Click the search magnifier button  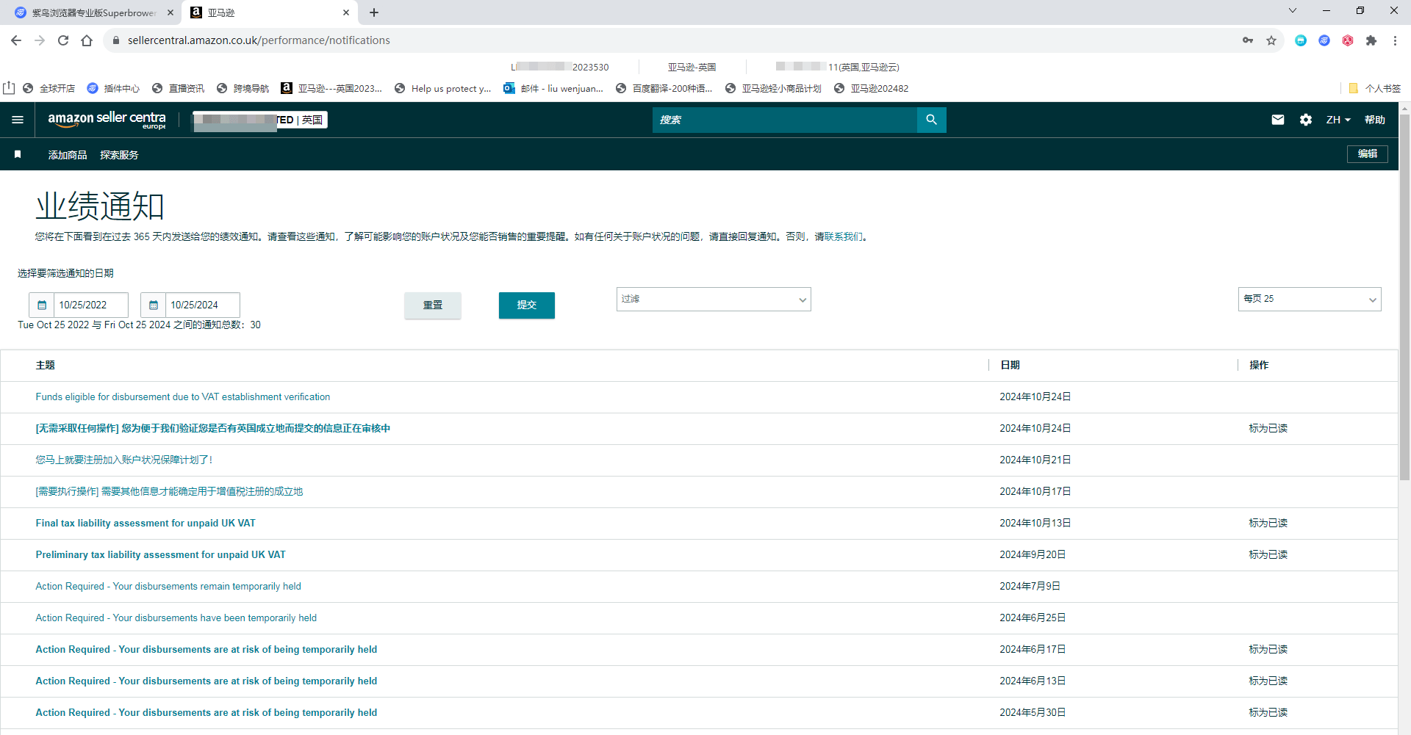[x=931, y=120]
